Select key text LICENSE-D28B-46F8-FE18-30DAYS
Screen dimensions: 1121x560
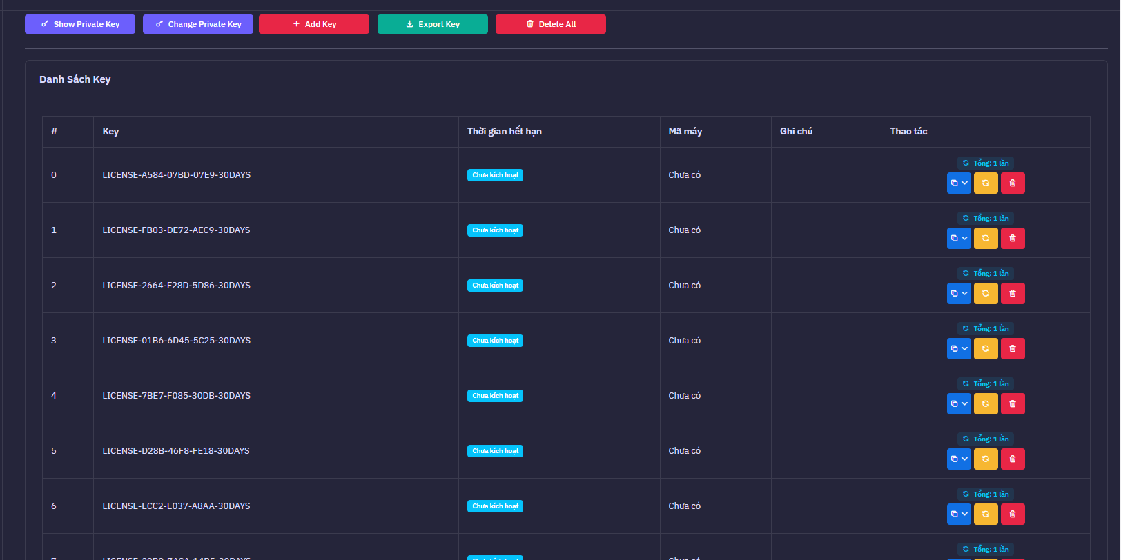click(x=176, y=451)
